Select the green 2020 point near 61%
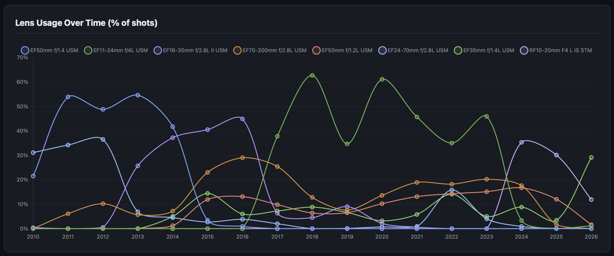614x256 pixels. click(x=382, y=79)
